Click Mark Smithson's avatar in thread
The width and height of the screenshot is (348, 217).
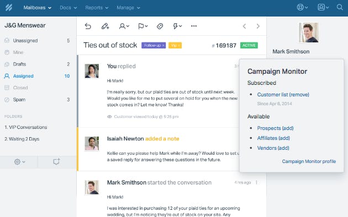click(92, 187)
